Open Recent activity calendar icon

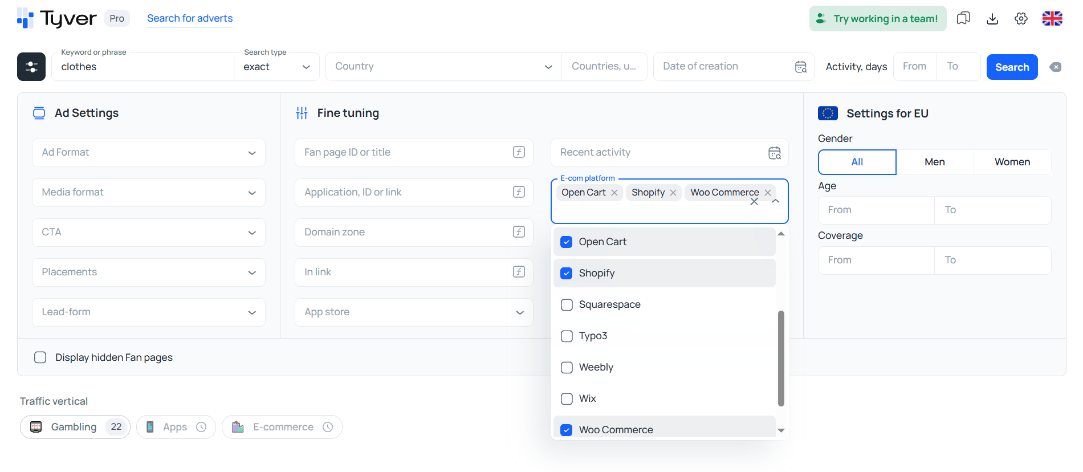point(775,153)
